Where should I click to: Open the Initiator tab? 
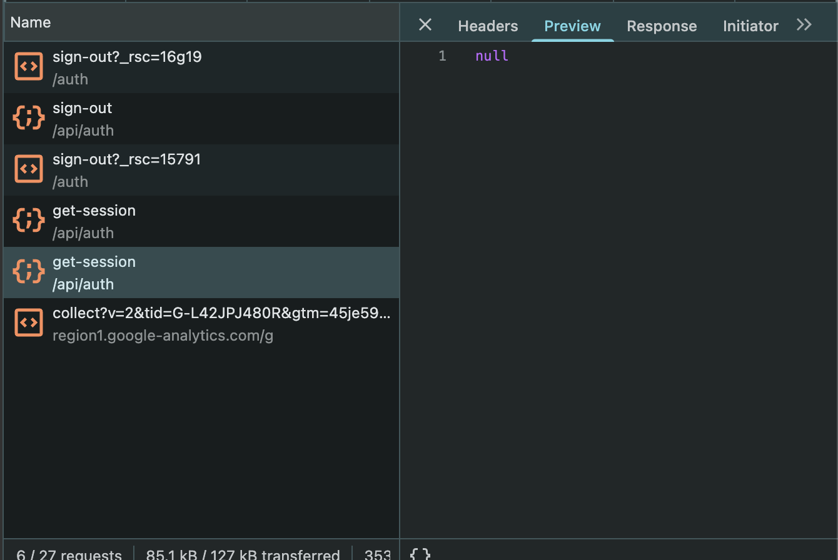750,26
